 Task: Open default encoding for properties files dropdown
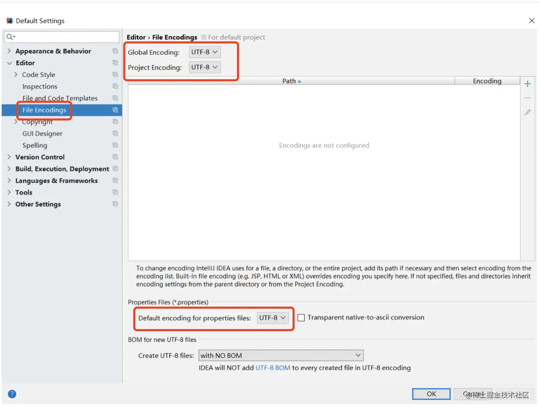(273, 318)
